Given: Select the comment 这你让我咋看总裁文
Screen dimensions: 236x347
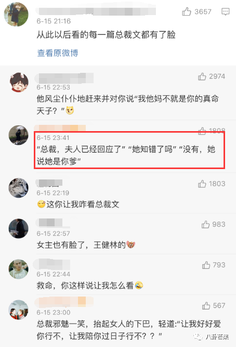Looking at the screenshot, I should [78, 204].
